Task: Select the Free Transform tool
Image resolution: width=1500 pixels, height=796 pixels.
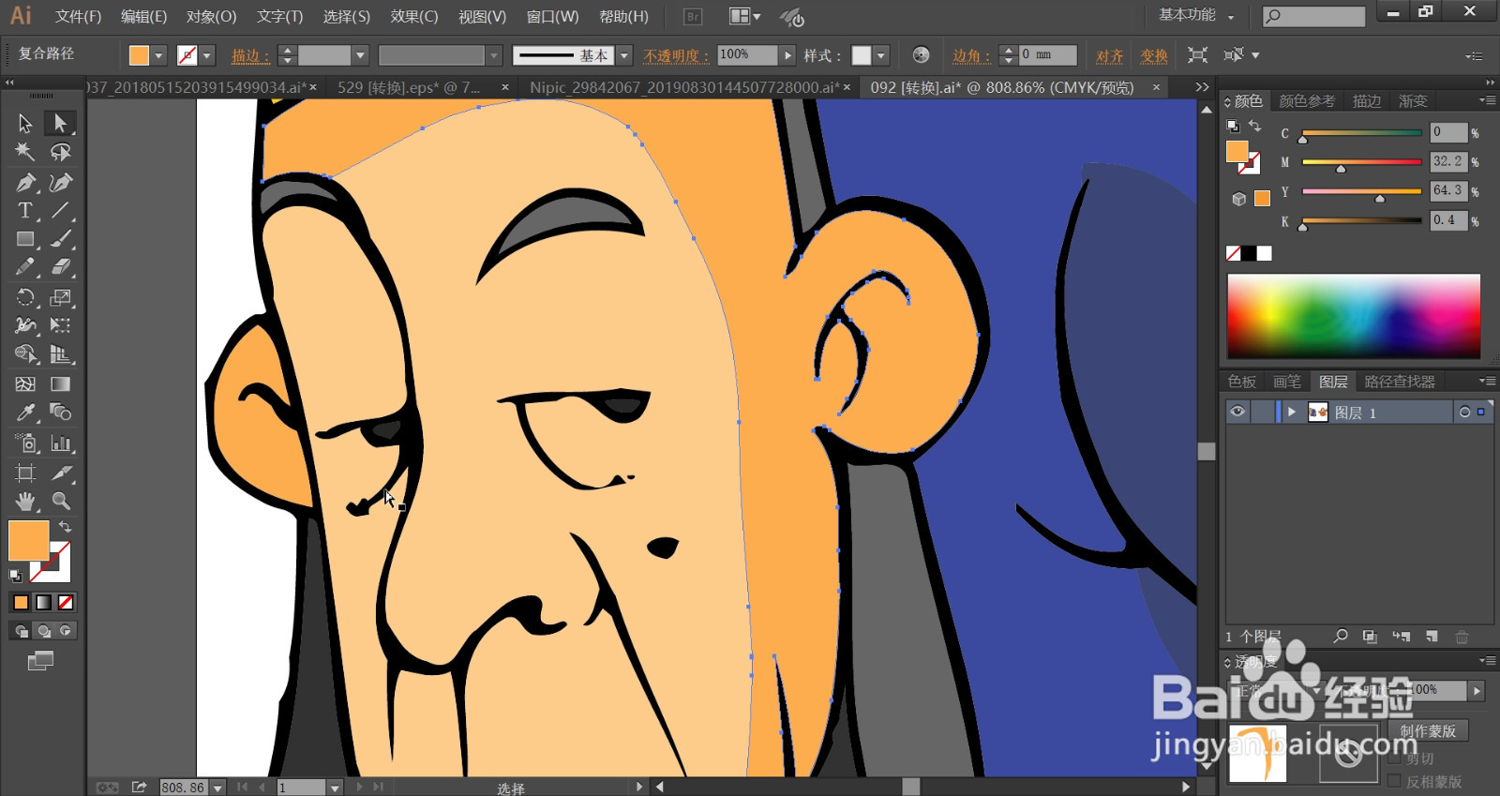Action: point(60,325)
